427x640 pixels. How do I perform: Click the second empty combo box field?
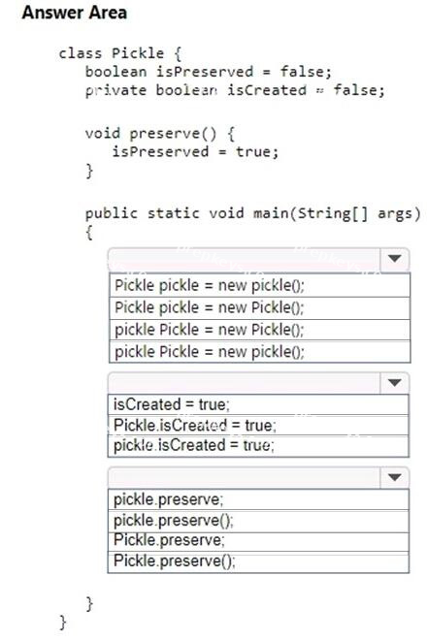pos(245,383)
